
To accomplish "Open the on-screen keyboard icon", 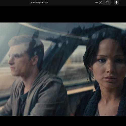I will (x=97, y=3).
